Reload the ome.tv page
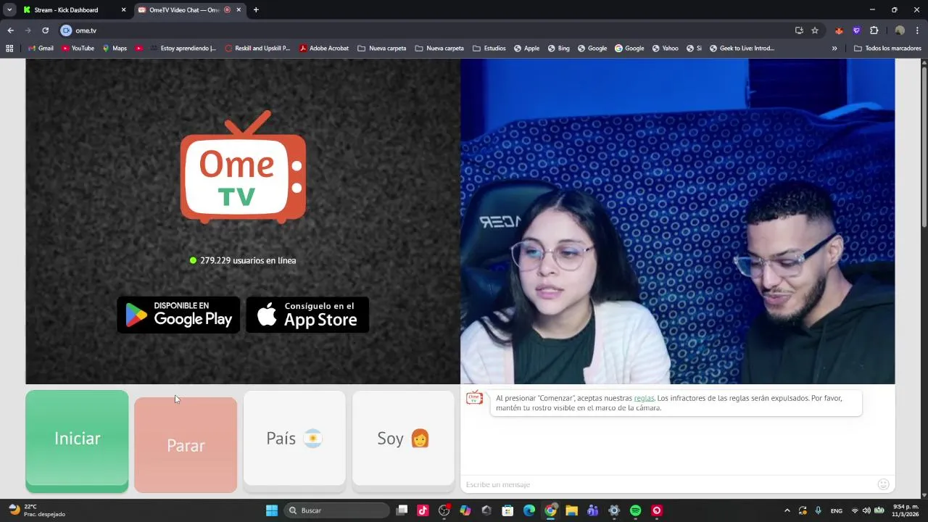This screenshot has width=928, height=522. point(45,30)
